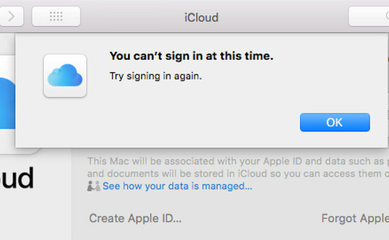389x240 pixels.
Task: Open "See how your data is managed" link
Action: pos(177,186)
